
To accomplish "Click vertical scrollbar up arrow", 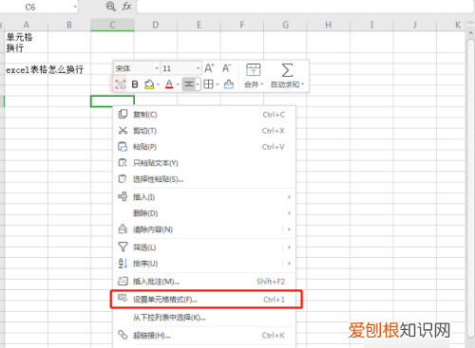I will 470,33.
